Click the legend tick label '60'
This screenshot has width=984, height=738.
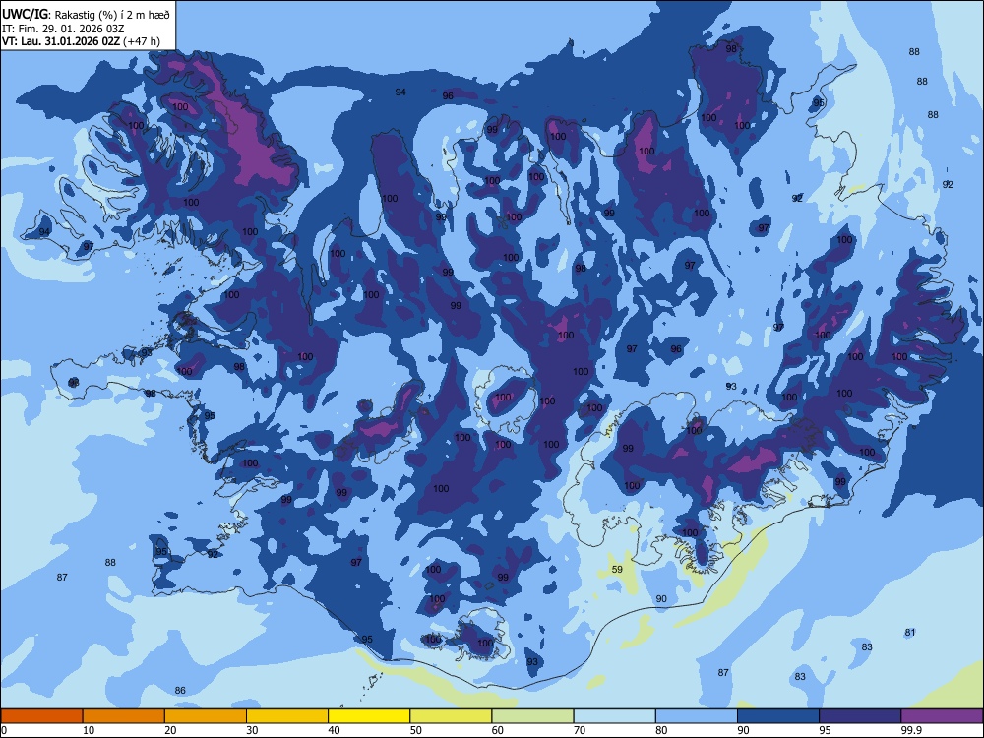pos(498,730)
